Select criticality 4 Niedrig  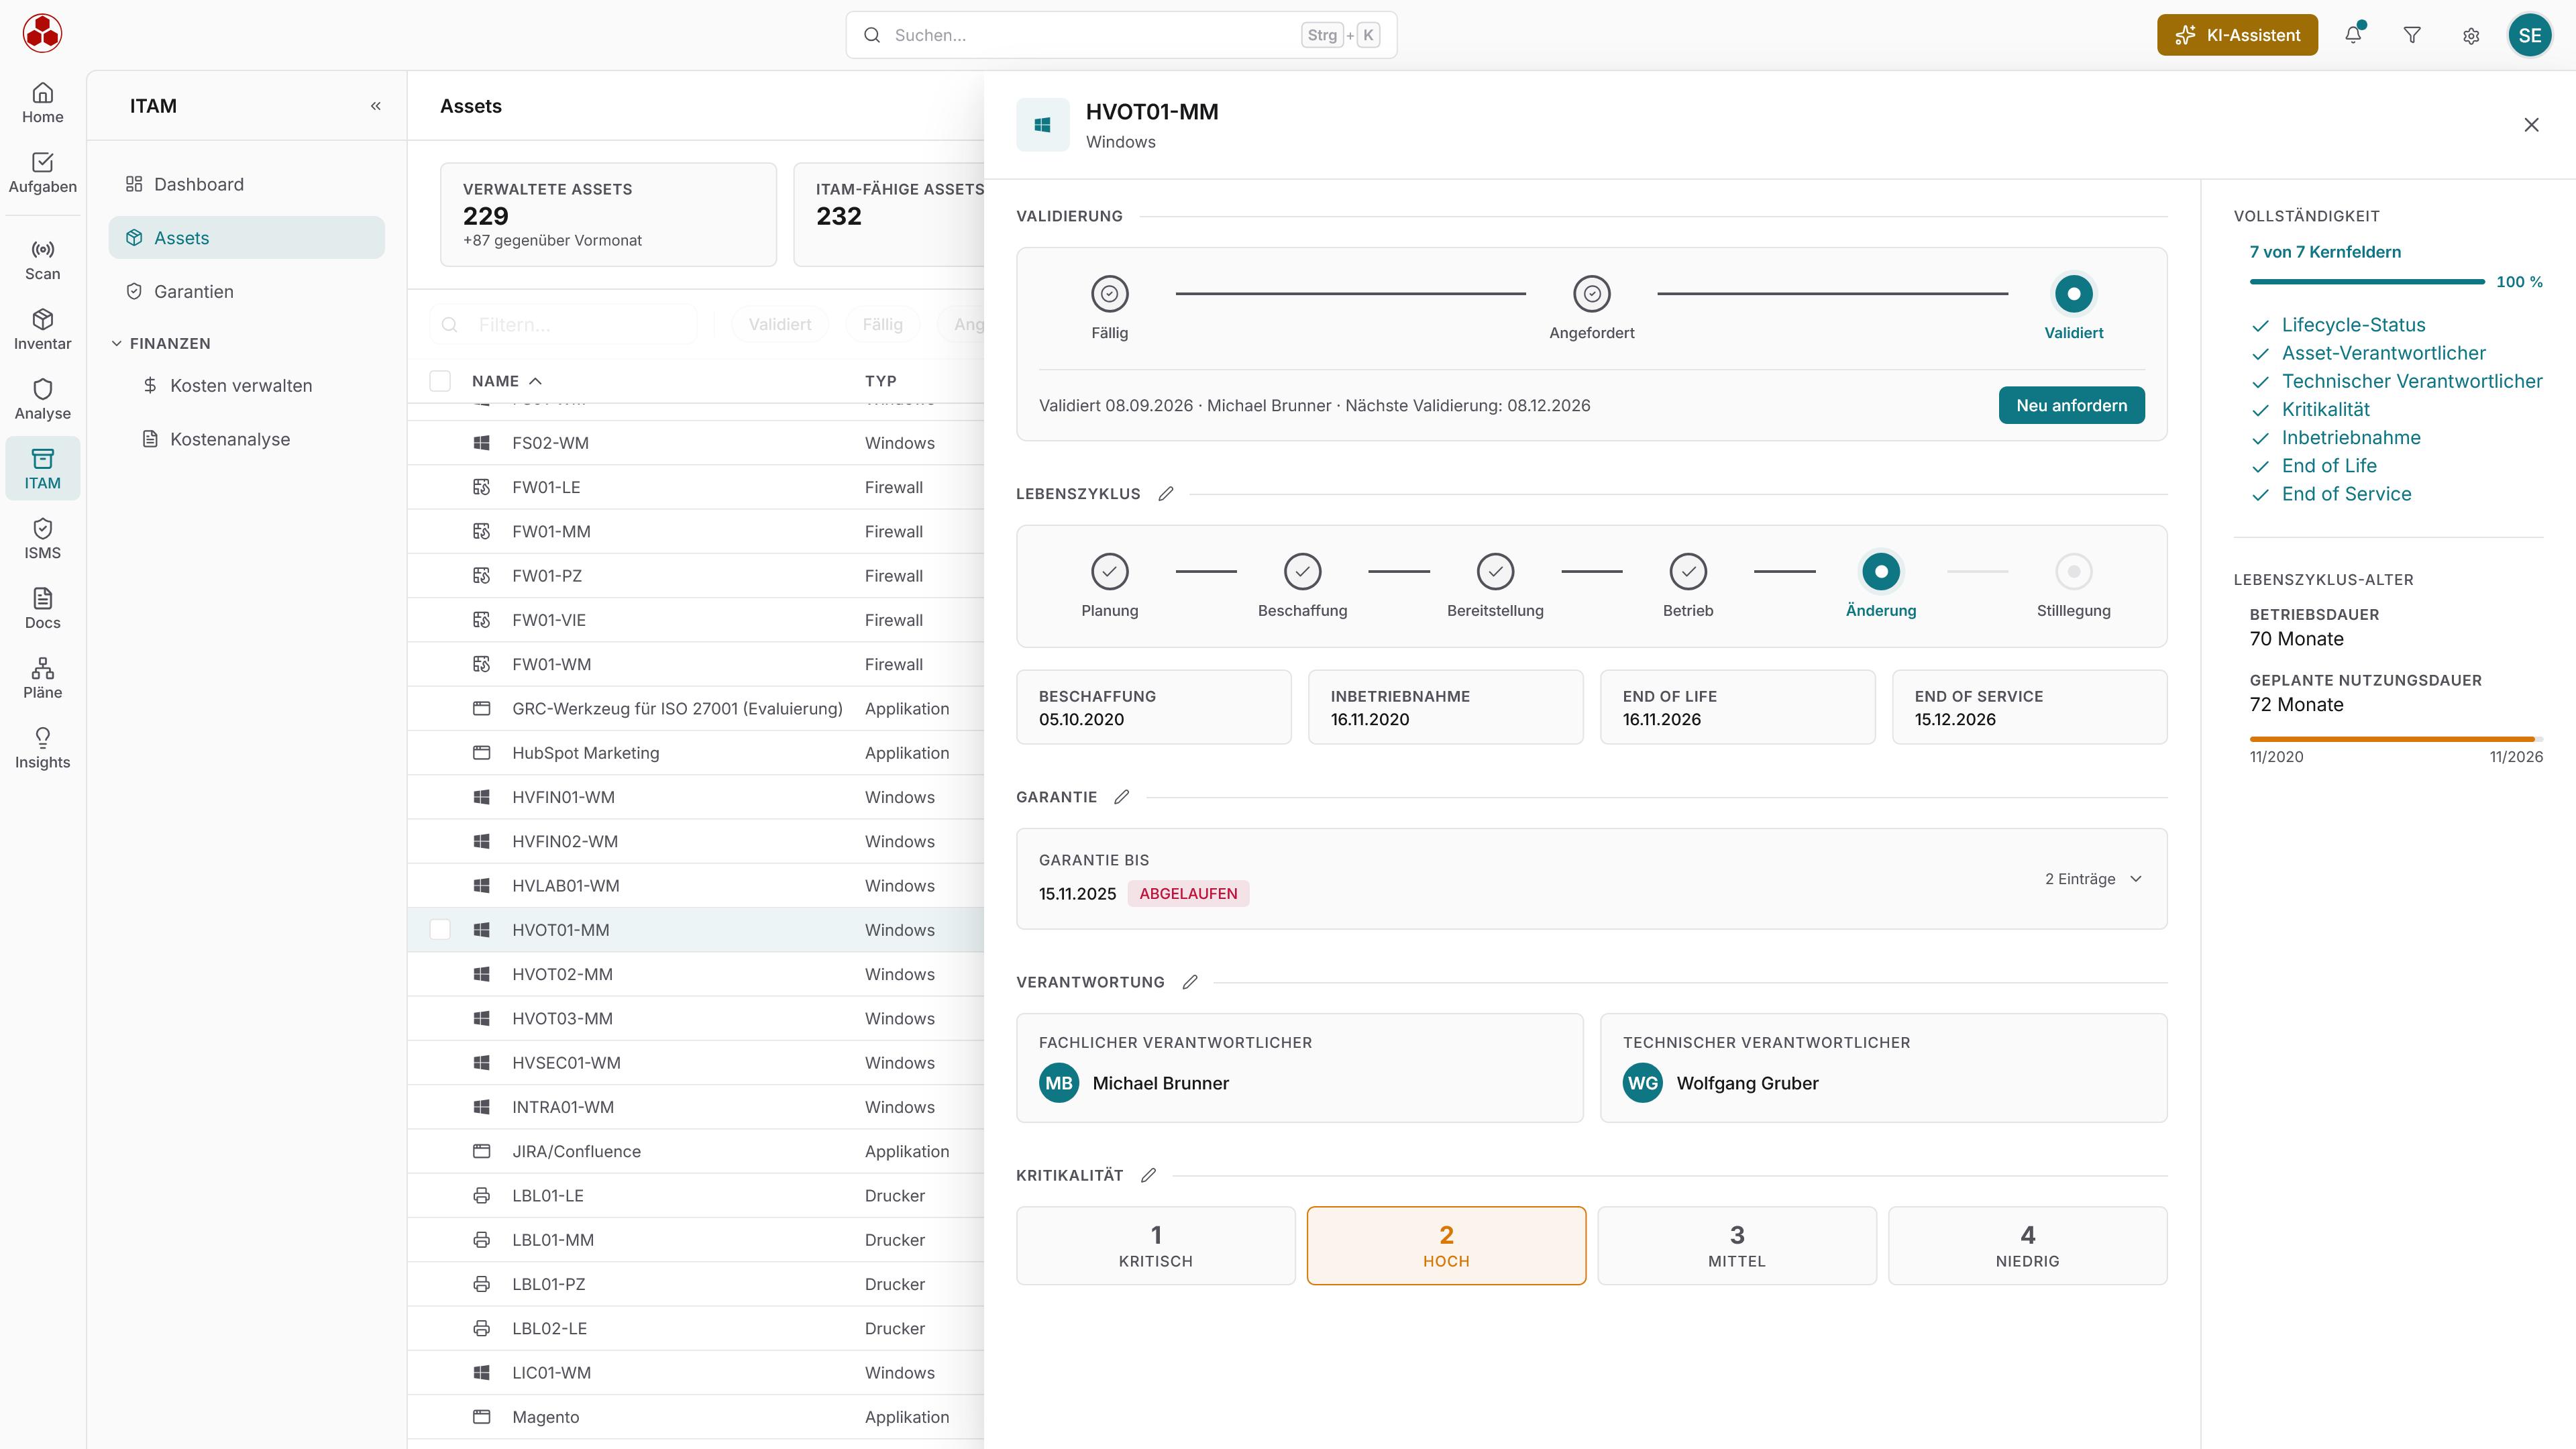point(2028,1245)
